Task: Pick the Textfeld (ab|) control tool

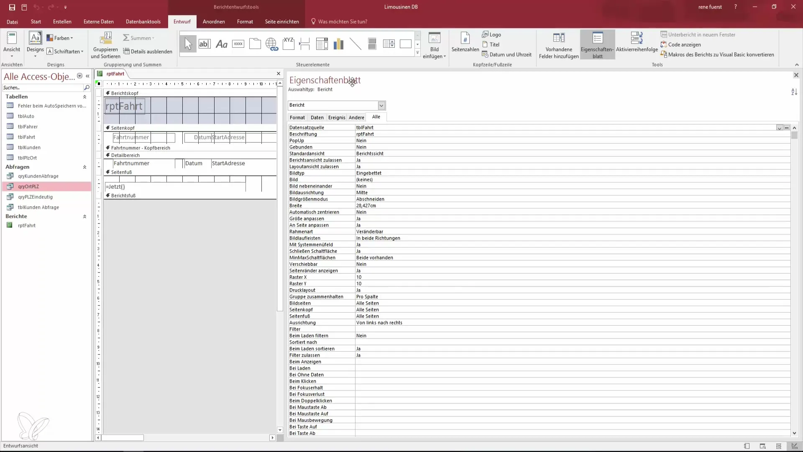Action: click(x=205, y=44)
